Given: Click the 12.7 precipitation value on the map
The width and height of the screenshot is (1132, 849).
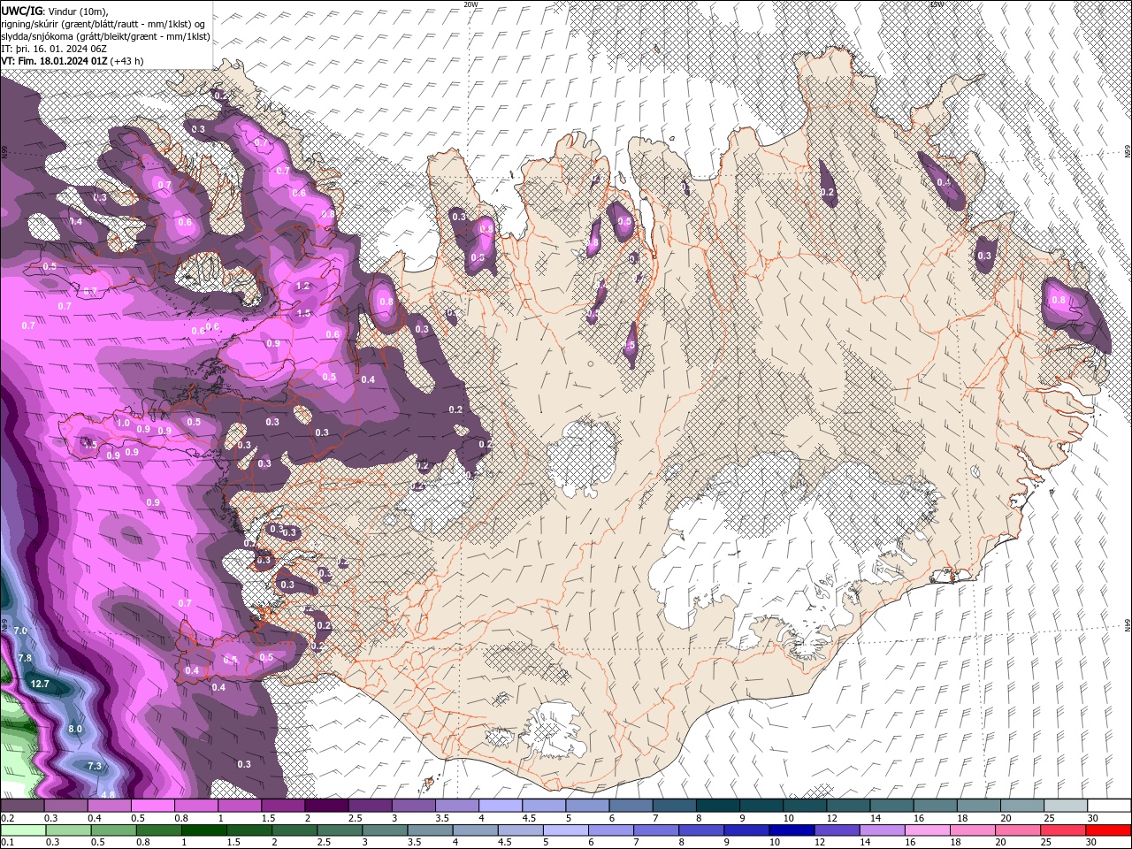Looking at the screenshot, I should coord(39,685).
